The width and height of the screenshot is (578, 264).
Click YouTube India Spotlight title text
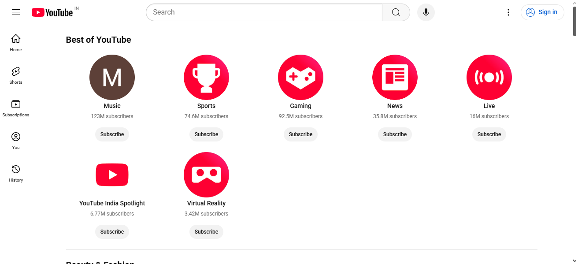(x=112, y=203)
